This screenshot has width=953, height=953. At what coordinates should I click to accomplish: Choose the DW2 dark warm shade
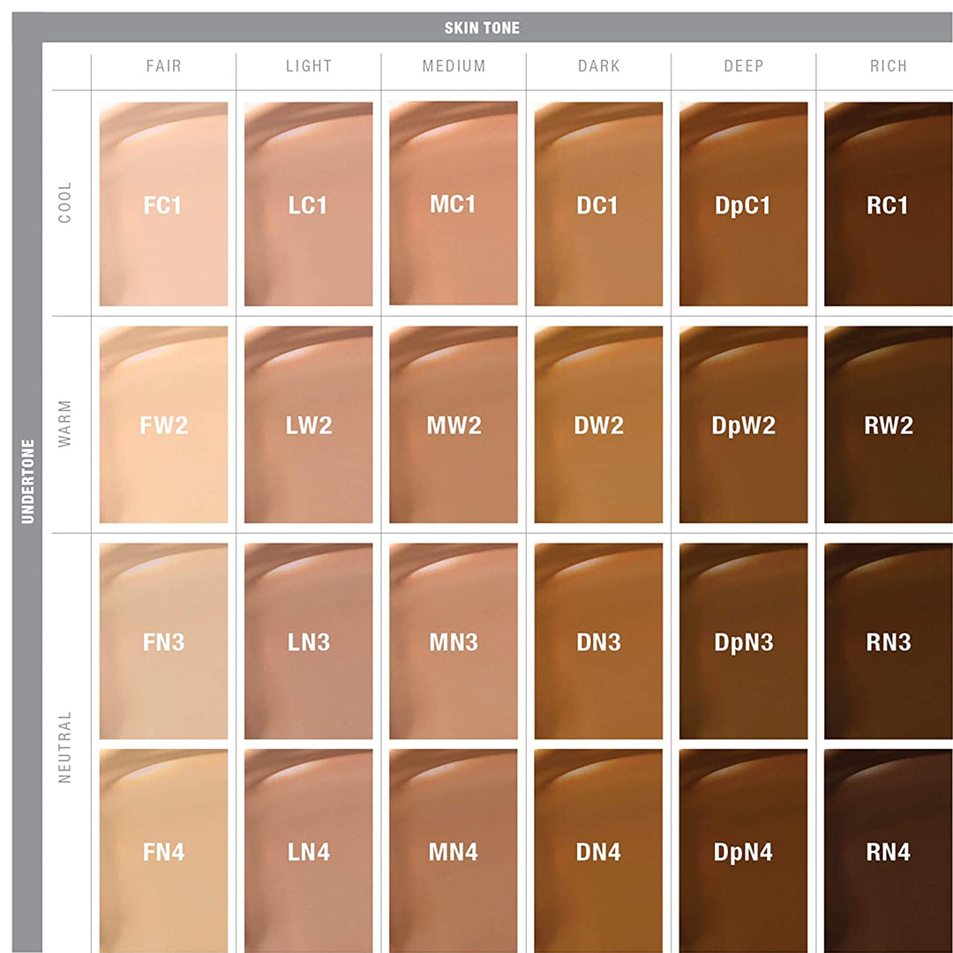[x=598, y=424]
